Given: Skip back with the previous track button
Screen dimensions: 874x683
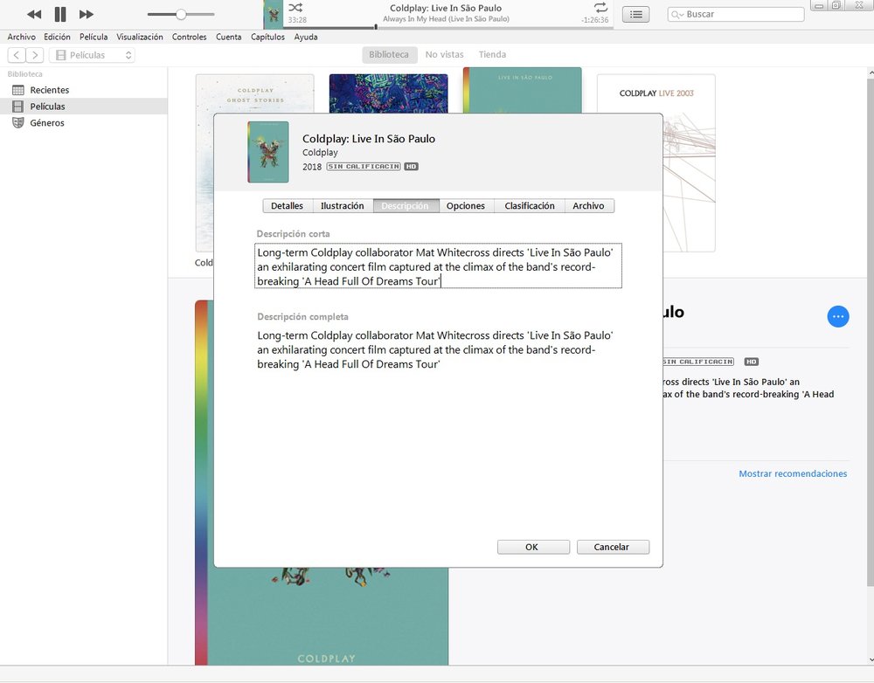Looking at the screenshot, I should pyautogui.click(x=34, y=14).
